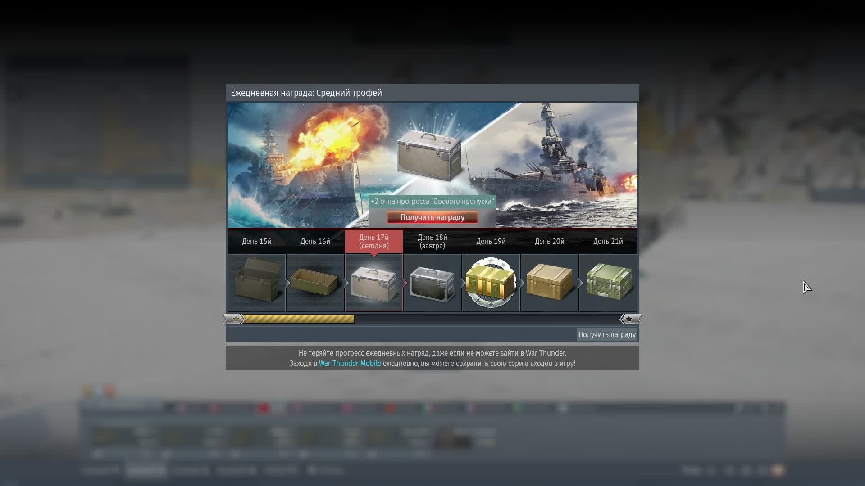Click the lower-right Получить награду button
The image size is (865, 486).
606,334
